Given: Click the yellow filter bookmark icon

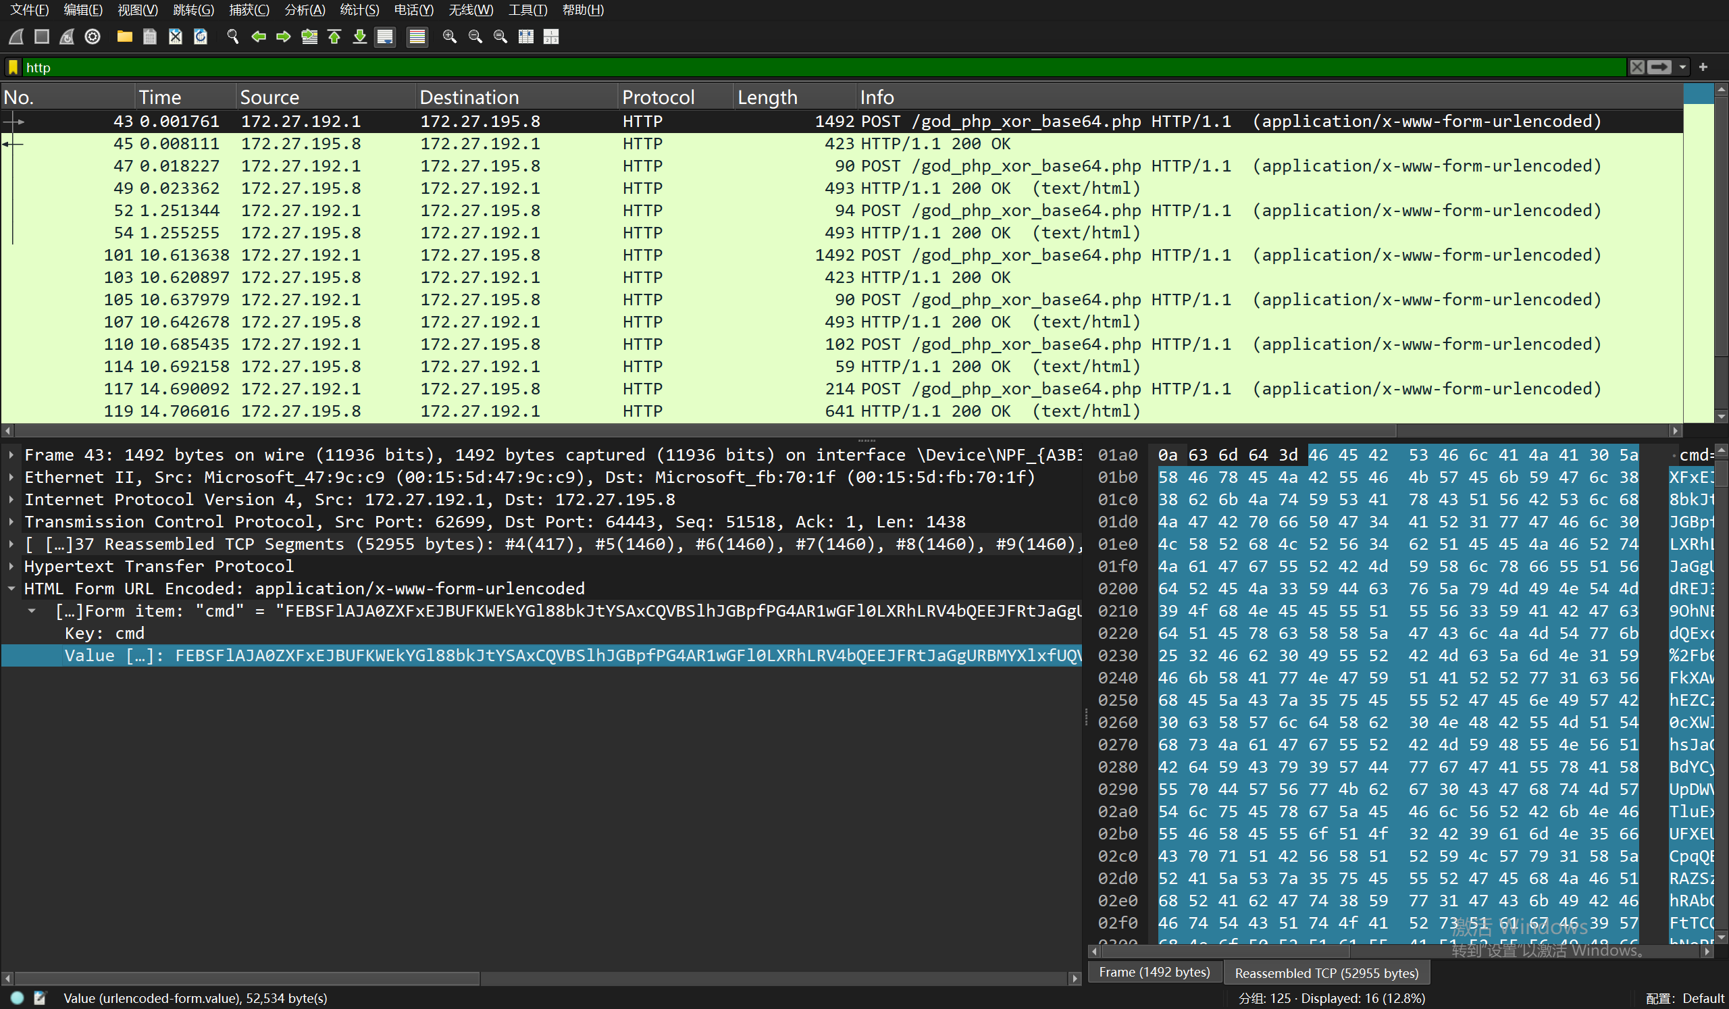Looking at the screenshot, I should click(13, 68).
